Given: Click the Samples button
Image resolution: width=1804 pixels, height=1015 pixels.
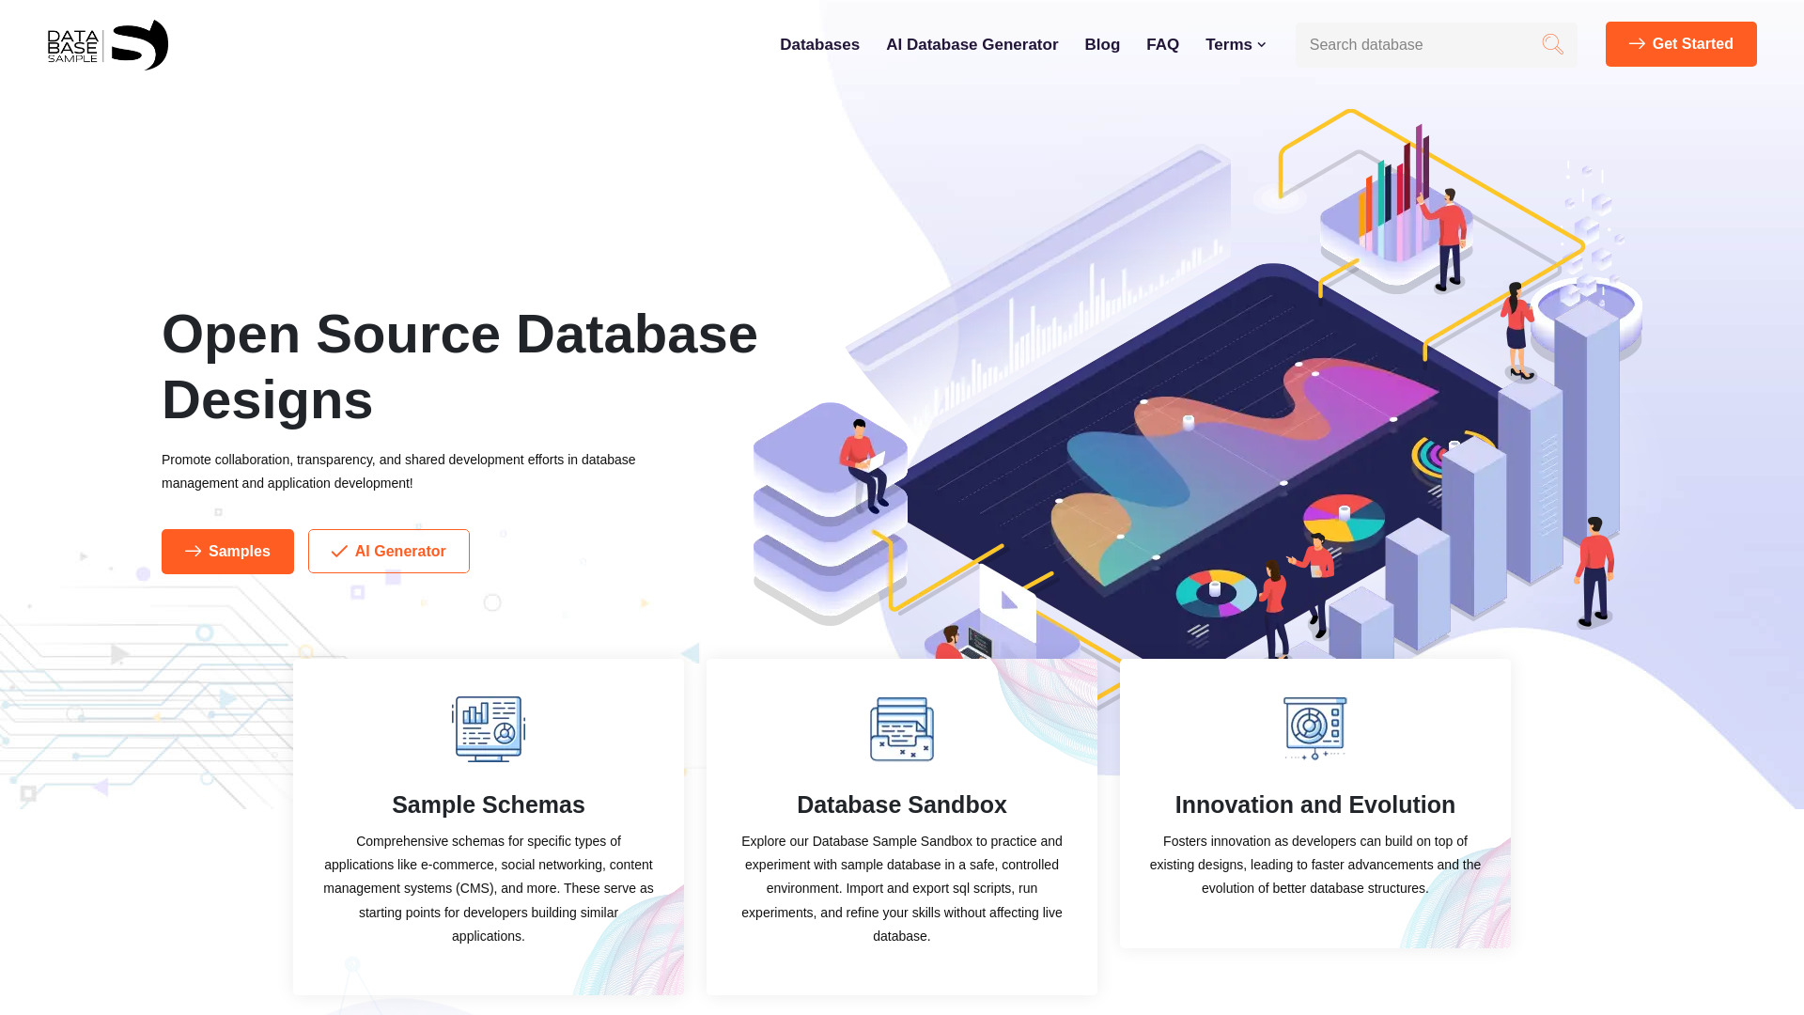Looking at the screenshot, I should click(226, 550).
